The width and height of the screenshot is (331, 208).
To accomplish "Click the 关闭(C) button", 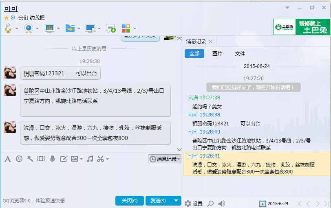I will (129, 201).
